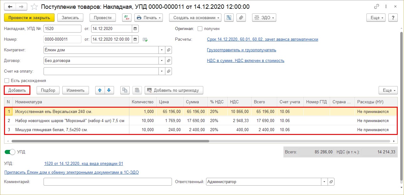
Task: Open help with the question mark button
Action: point(393,18)
